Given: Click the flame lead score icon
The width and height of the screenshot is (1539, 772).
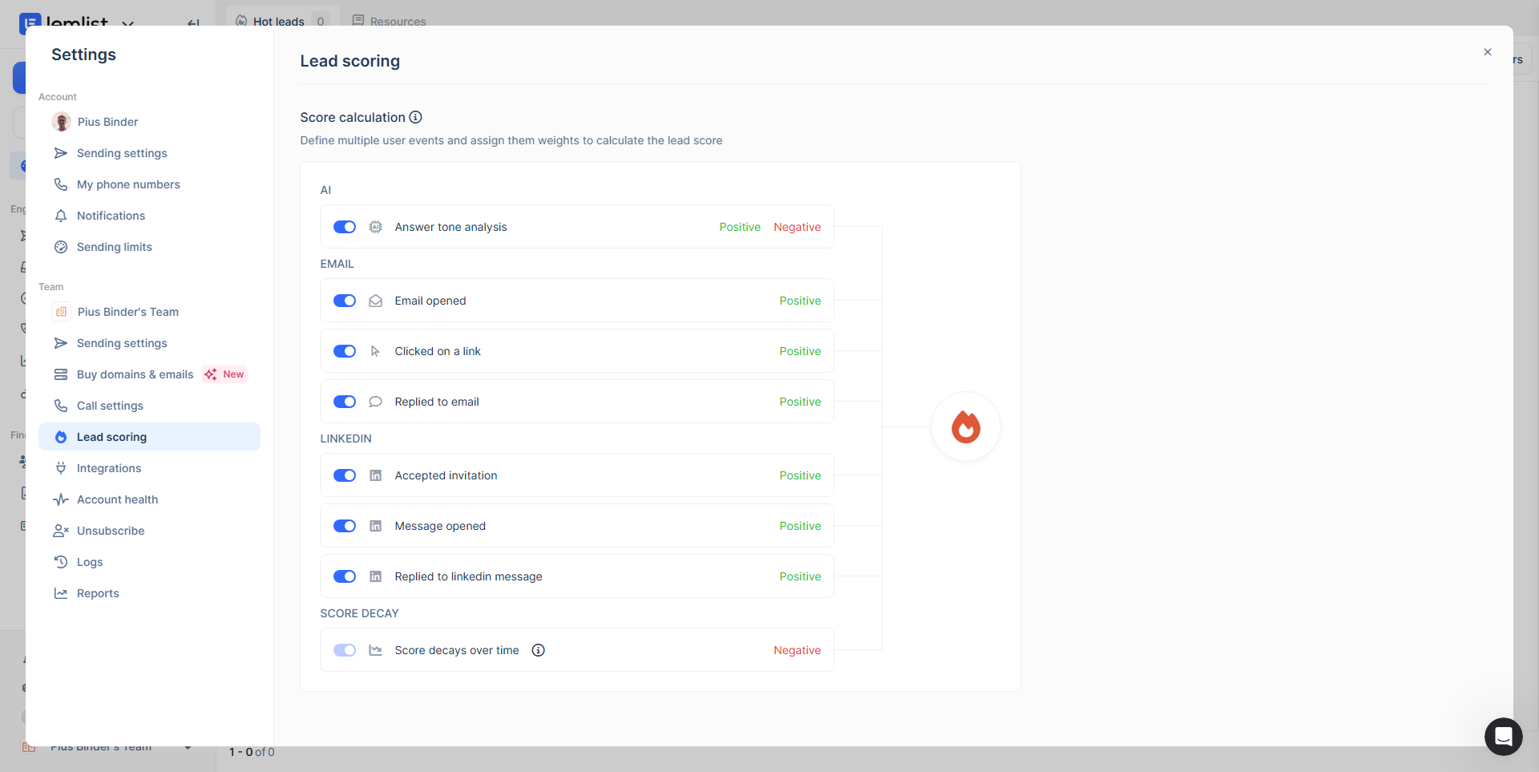Looking at the screenshot, I should [x=966, y=426].
